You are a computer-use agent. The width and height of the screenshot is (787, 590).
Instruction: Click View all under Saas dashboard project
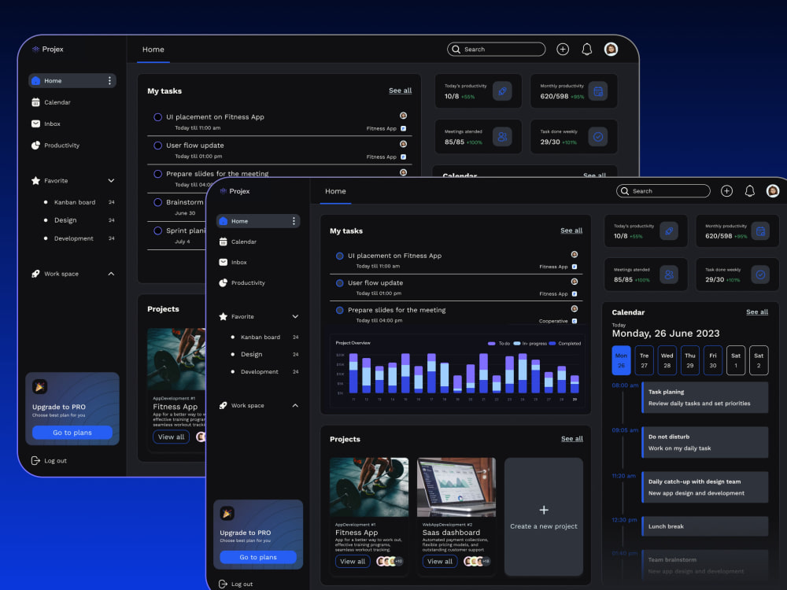pyautogui.click(x=440, y=562)
